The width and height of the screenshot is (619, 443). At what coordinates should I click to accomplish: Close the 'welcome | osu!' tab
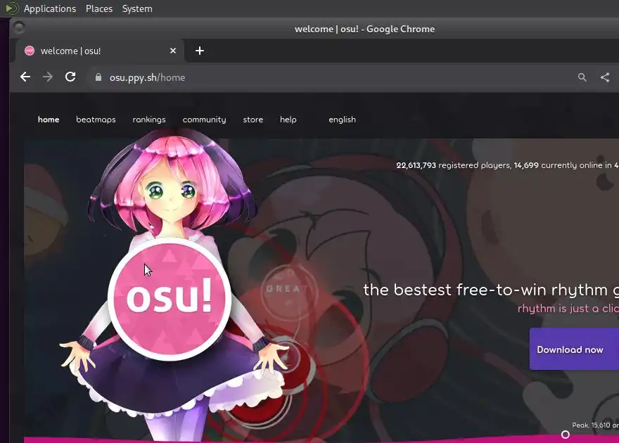tap(173, 51)
